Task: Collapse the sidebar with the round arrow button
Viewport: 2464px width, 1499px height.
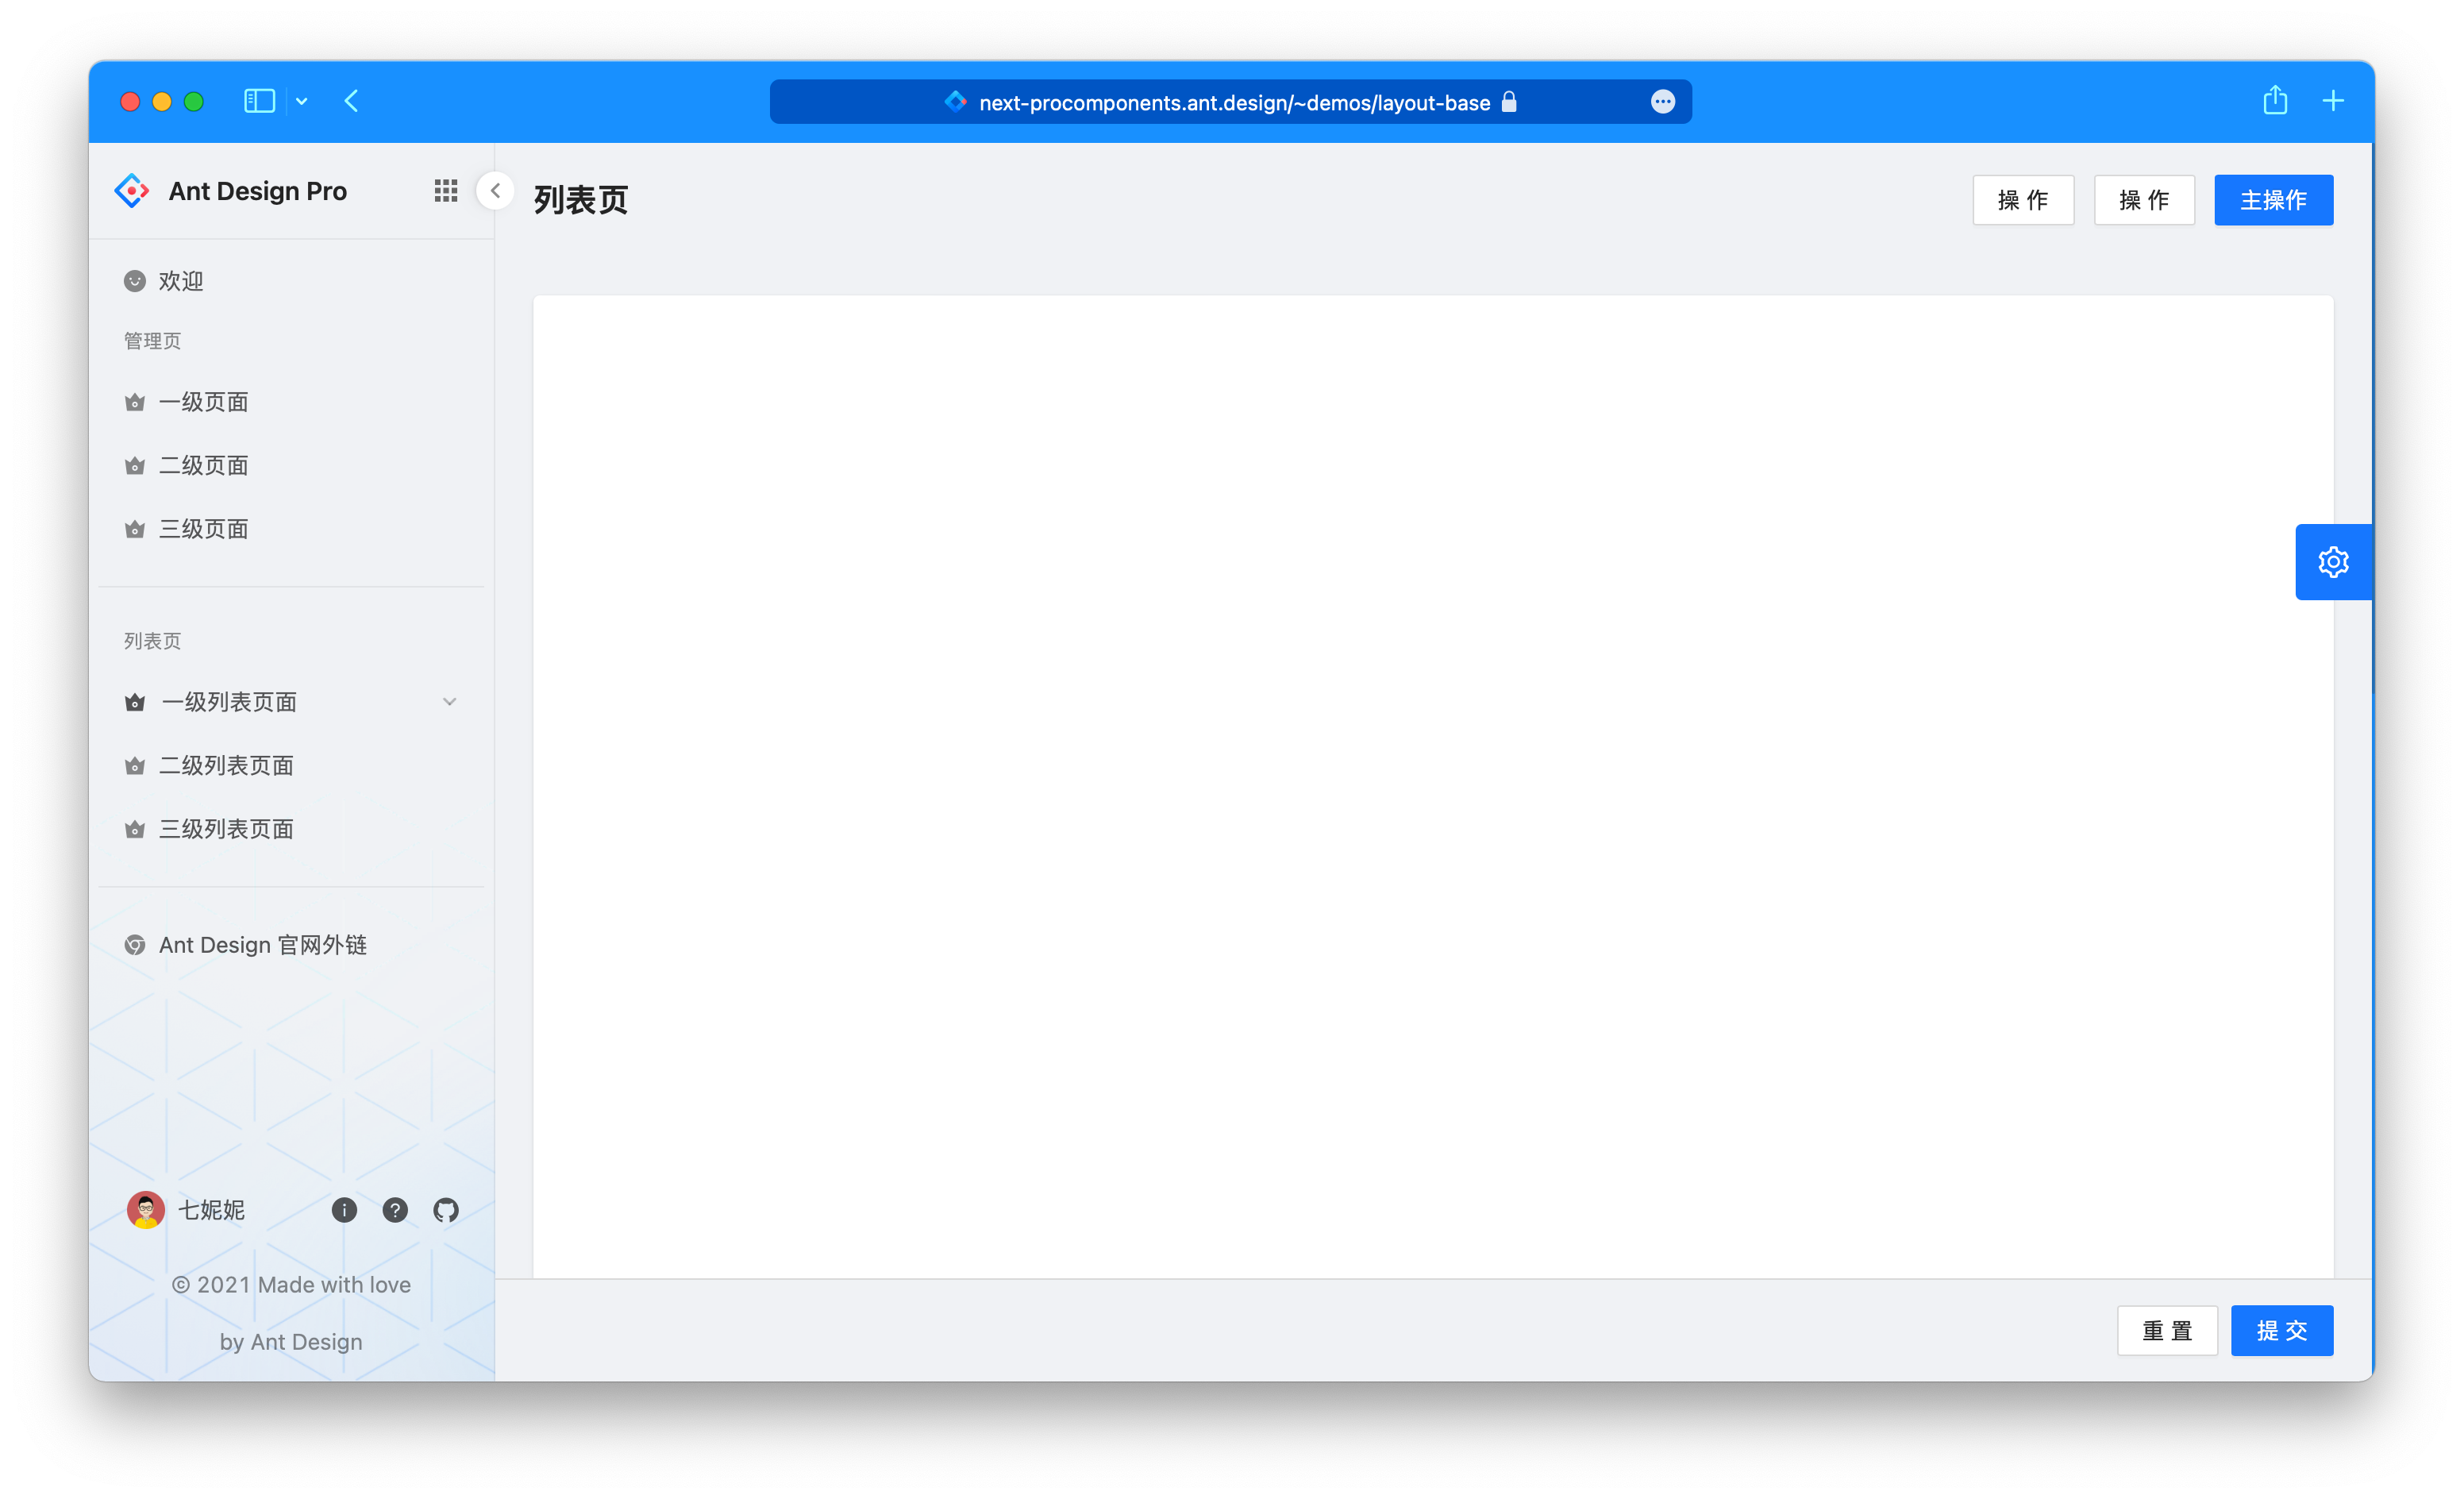Action: [495, 191]
